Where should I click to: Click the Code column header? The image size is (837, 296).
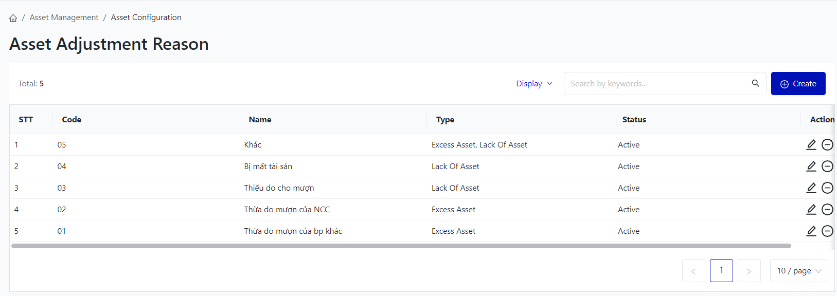[x=72, y=120]
